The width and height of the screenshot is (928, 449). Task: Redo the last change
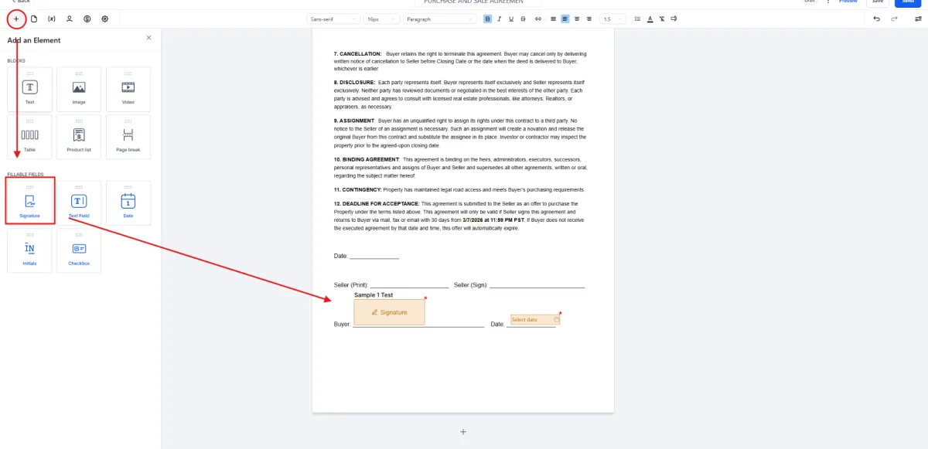pos(894,19)
